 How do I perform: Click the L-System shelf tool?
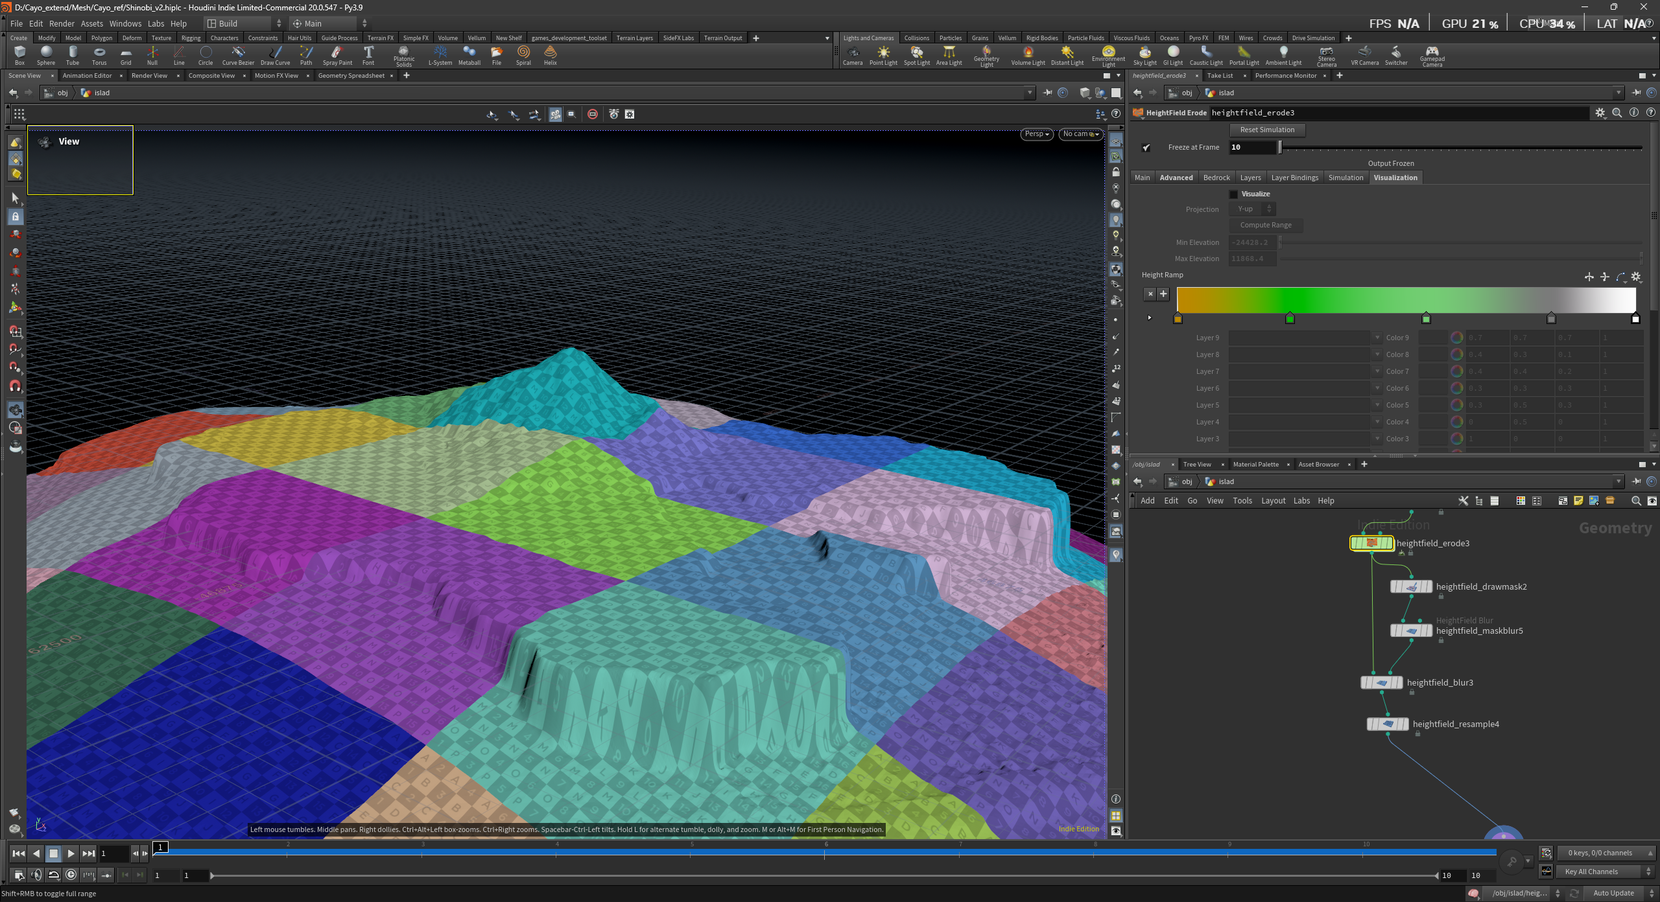tap(440, 54)
